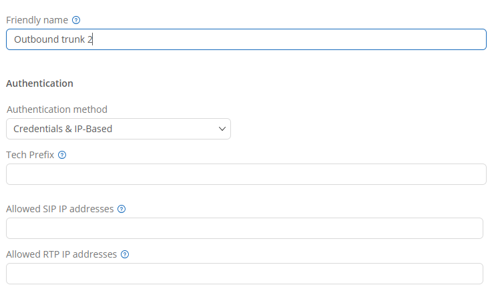Click the Friendly name help icon
Screen dimensions: 502x289
point(76,20)
